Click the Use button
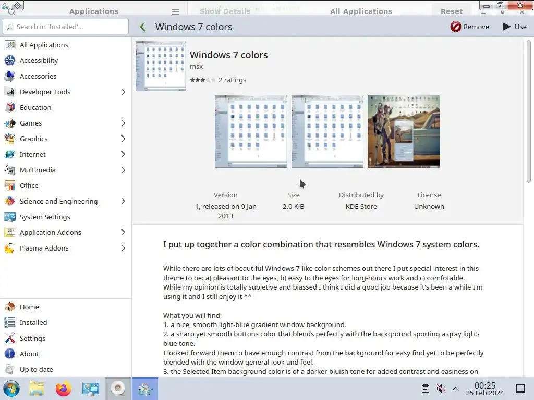This screenshot has width=534, height=400. click(x=514, y=27)
